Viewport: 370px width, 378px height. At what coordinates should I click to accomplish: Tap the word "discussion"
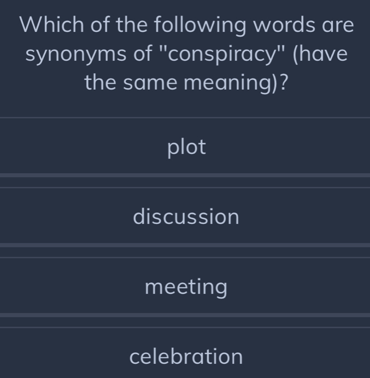pyautogui.click(x=186, y=217)
